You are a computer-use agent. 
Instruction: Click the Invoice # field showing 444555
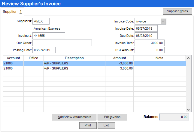pos(49,36)
